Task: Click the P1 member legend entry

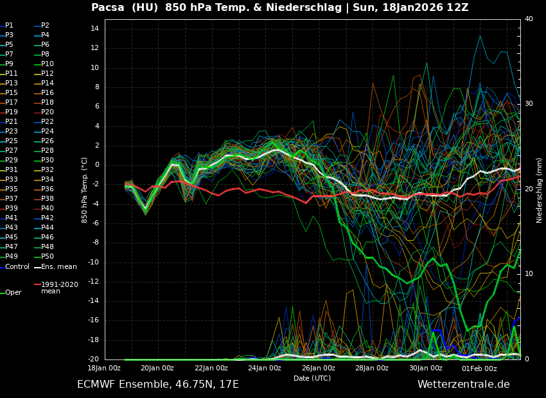Action: pyautogui.click(x=9, y=26)
